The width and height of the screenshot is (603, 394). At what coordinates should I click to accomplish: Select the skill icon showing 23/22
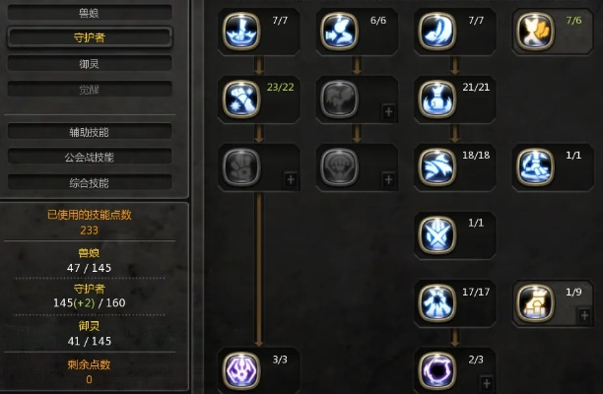click(x=241, y=99)
